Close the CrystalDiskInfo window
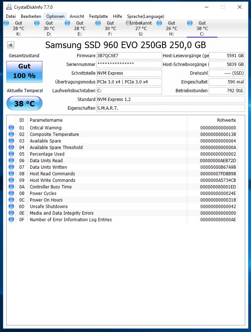The height and width of the screenshot is (332, 251). [240, 7]
